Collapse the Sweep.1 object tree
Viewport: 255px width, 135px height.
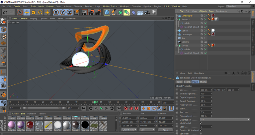coord(176,19)
